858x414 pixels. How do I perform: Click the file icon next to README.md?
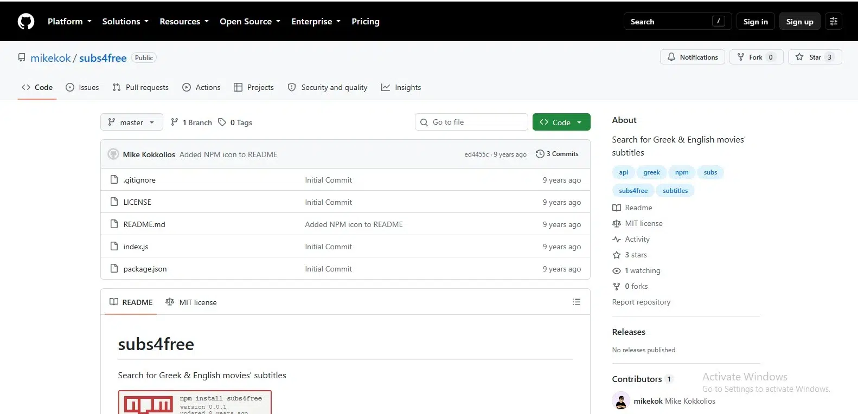(114, 224)
